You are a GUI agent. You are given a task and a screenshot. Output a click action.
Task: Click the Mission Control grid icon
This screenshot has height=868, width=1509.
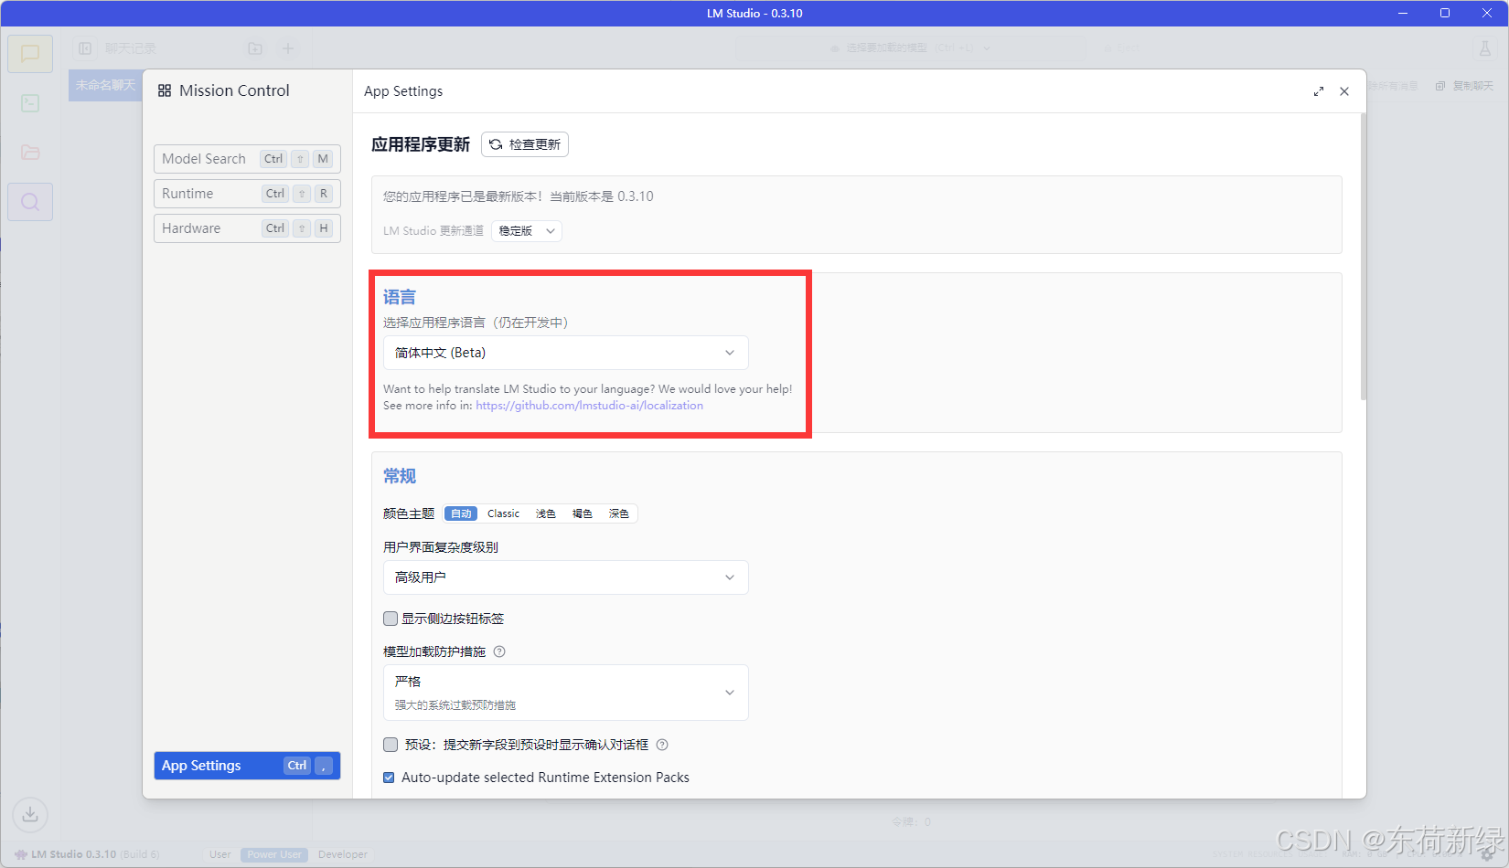[x=165, y=90]
